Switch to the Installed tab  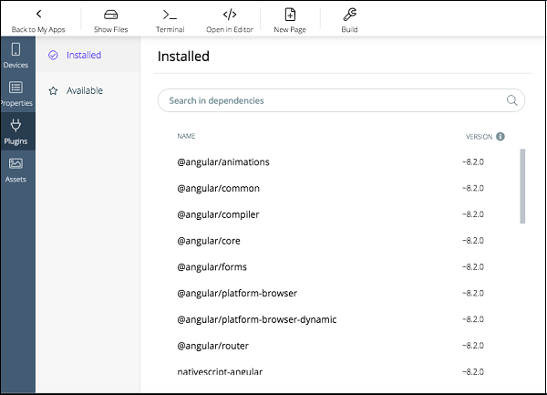point(83,55)
